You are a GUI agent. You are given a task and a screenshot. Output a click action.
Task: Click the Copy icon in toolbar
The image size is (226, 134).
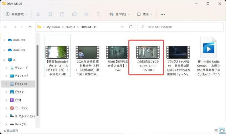(50, 14)
